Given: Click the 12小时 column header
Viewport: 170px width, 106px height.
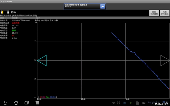Looking at the screenshot, I should [x=37, y=18].
